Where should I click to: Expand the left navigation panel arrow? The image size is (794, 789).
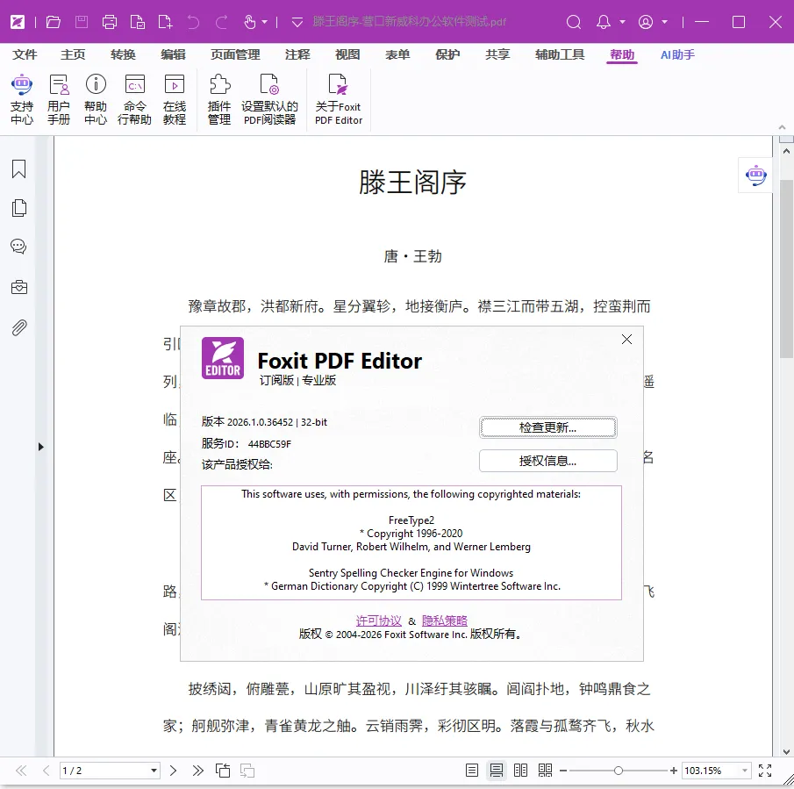41,447
